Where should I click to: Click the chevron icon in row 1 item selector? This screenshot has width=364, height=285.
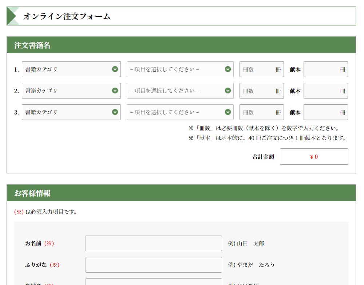pos(228,69)
